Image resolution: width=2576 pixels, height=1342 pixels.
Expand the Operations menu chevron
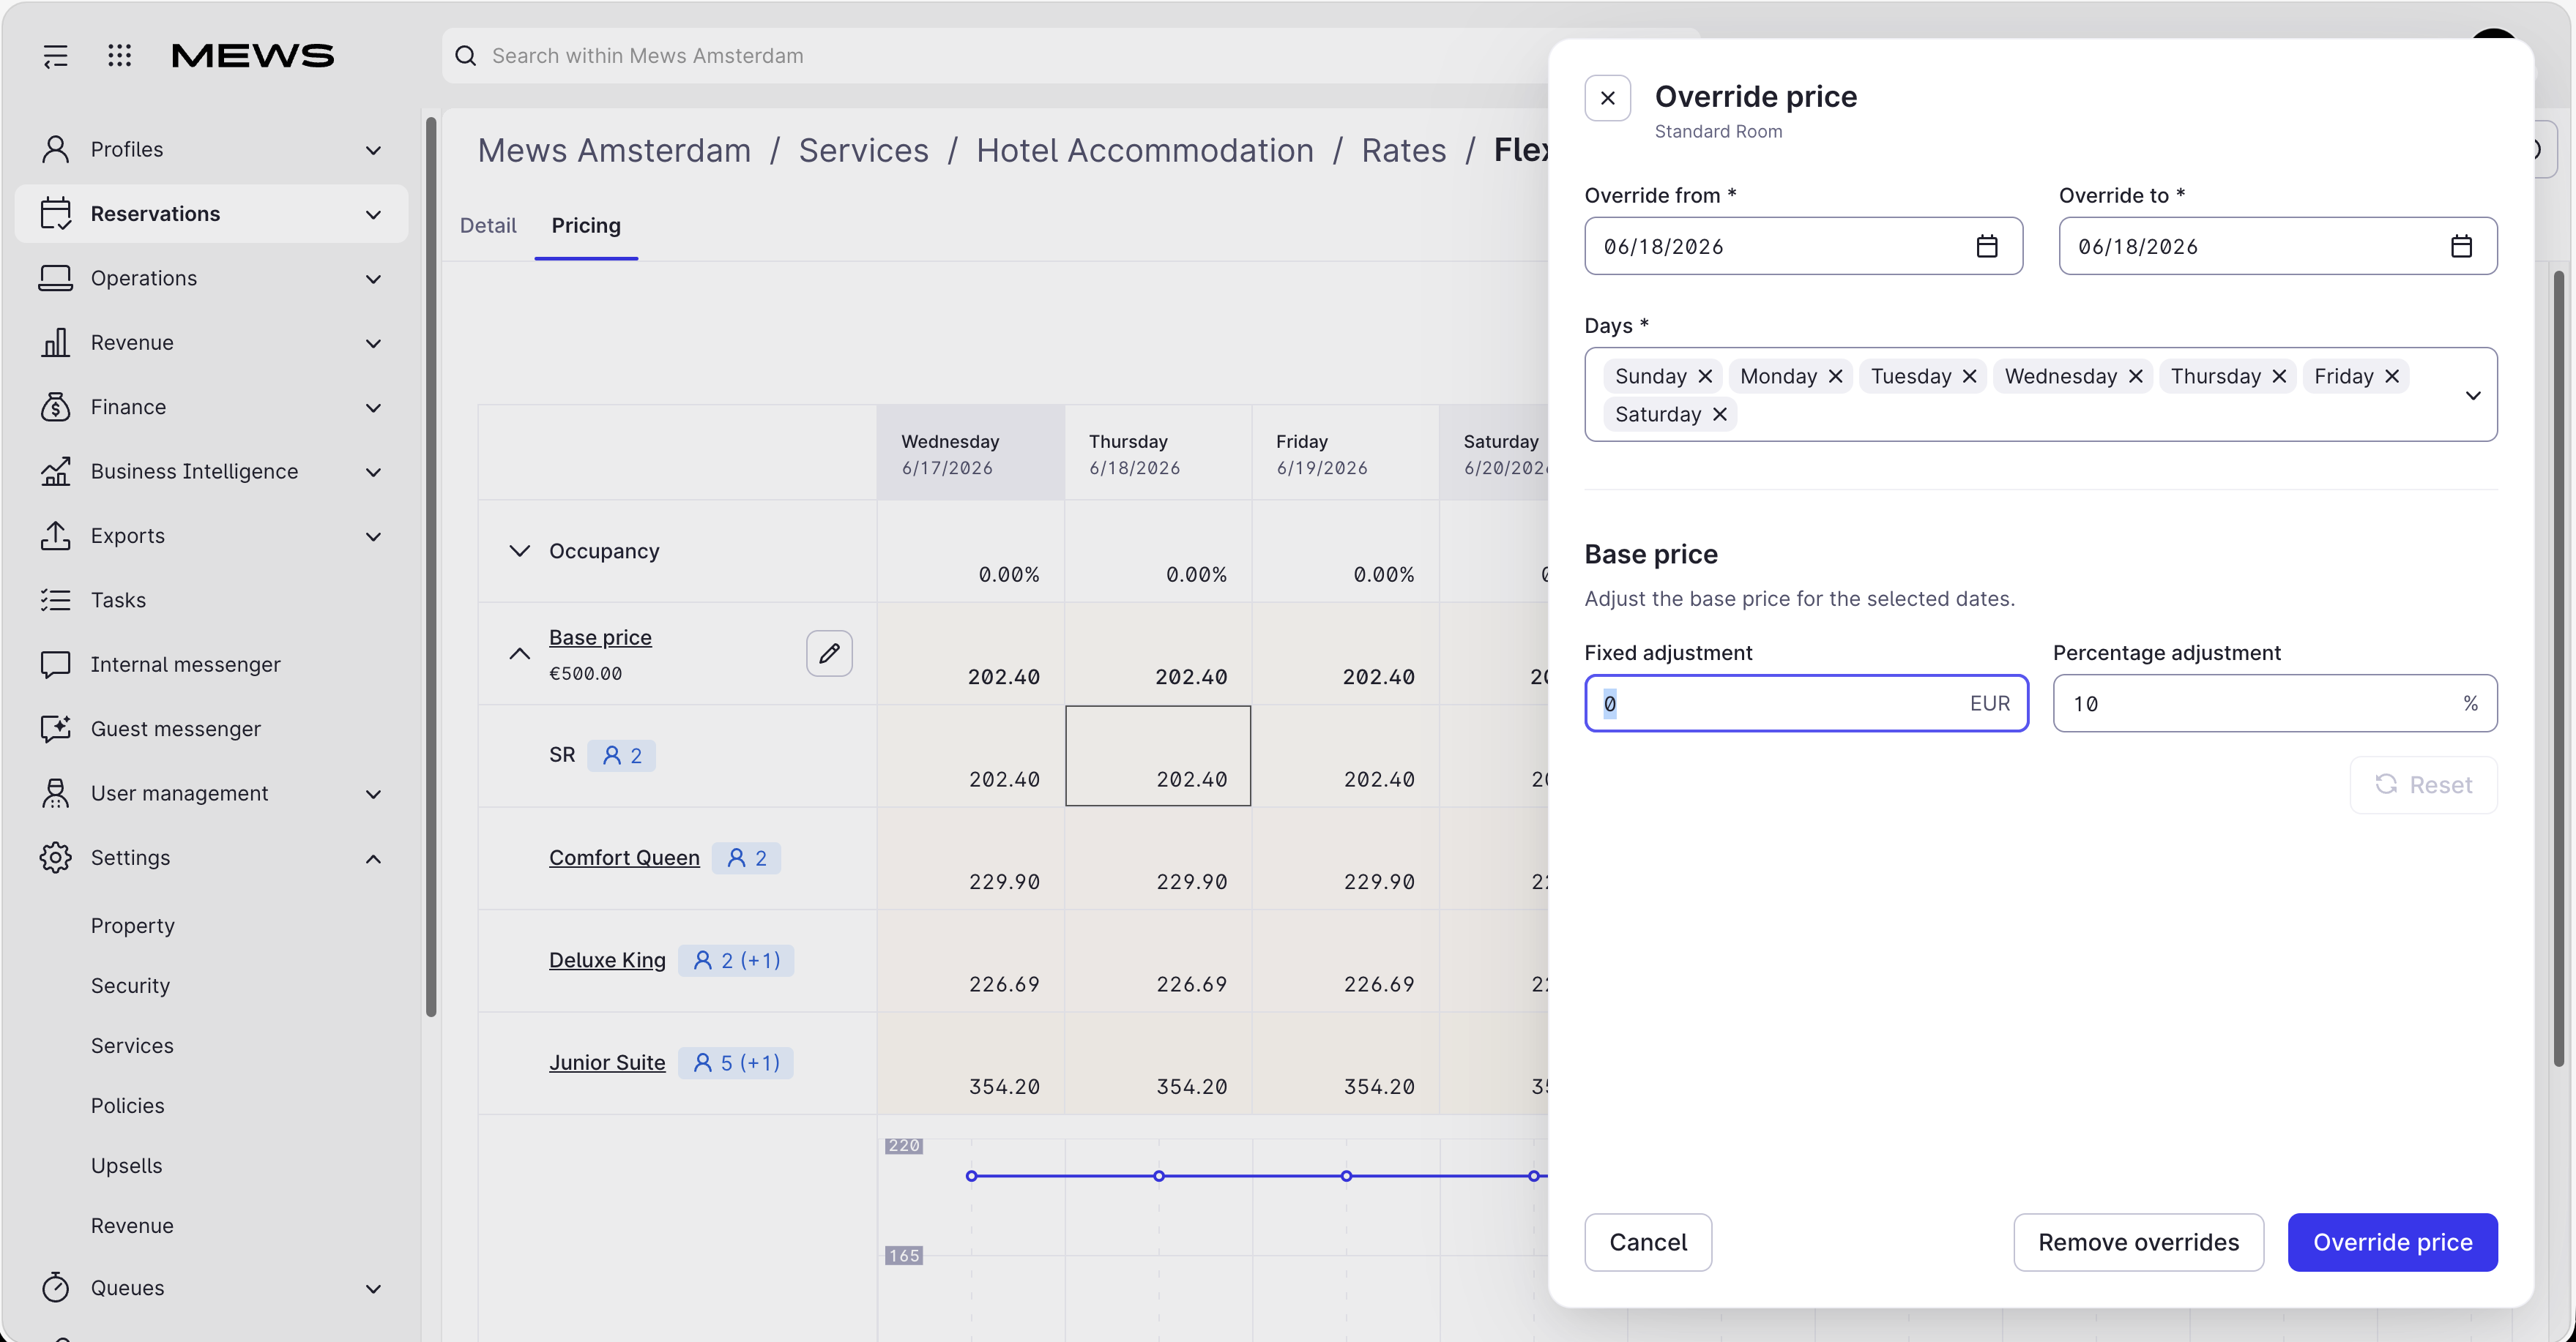[x=374, y=279]
